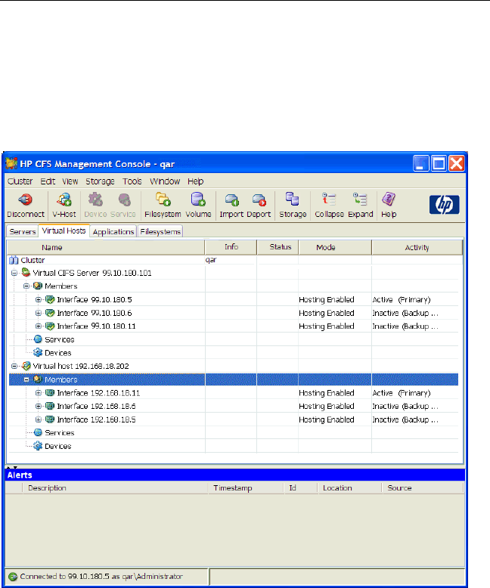Click the Mode column header
This screenshot has height=588, width=490.
(335, 247)
